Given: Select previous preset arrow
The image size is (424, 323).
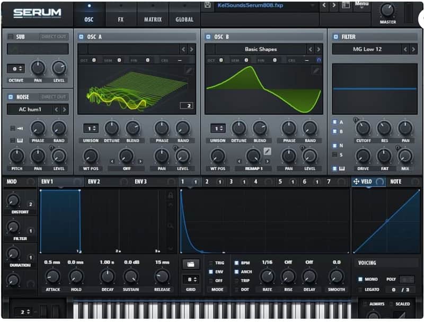Looking at the screenshot, I should point(324,5).
